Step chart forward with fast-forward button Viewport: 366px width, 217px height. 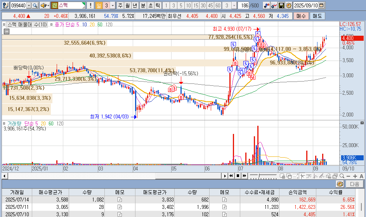point(245,176)
